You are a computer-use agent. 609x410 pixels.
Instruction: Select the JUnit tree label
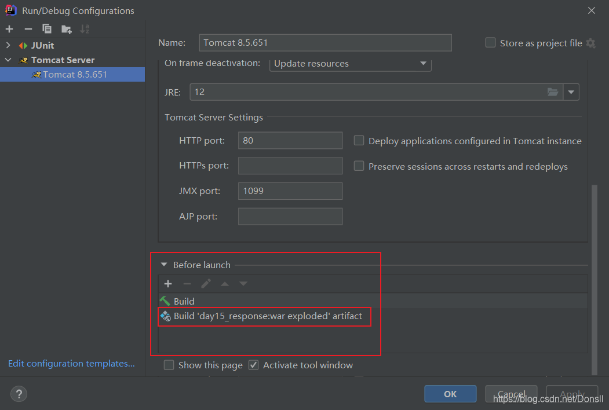[x=42, y=46]
